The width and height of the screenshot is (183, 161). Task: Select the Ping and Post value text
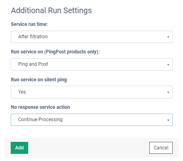coord(33,64)
